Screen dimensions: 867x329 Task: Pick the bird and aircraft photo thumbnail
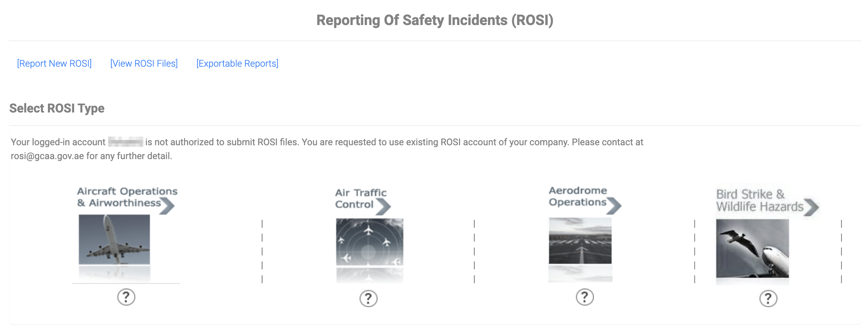click(752, 248)
